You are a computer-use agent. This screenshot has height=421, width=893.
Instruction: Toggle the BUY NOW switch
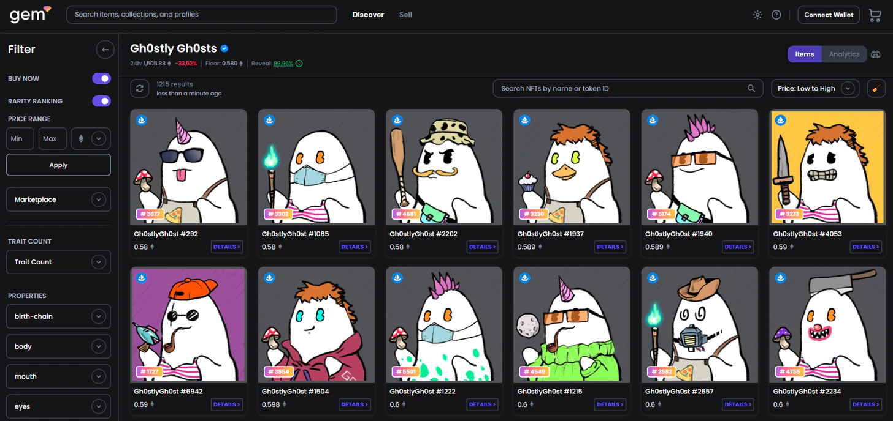click(x=101, y=78)
